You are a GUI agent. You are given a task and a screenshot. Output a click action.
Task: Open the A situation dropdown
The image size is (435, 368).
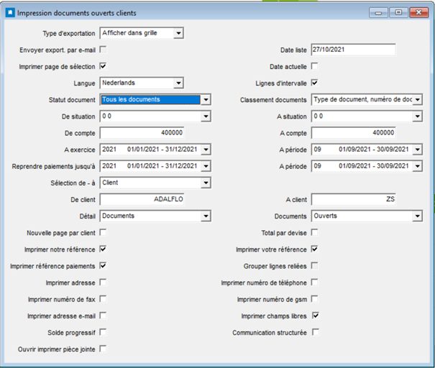pyautogui.click(x=417, y=116)
